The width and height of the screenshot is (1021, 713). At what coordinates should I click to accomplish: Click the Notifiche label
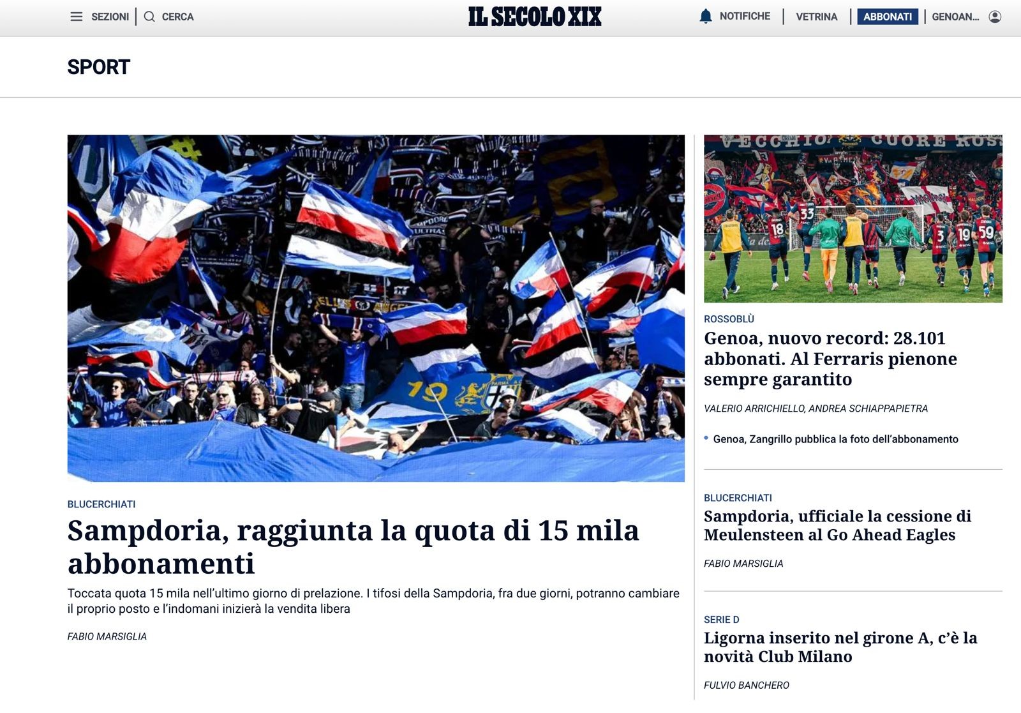coord(745,16)
